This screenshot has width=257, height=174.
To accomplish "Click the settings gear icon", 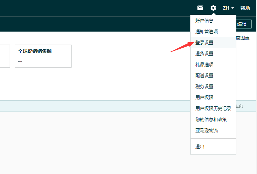I will (213, 8).
